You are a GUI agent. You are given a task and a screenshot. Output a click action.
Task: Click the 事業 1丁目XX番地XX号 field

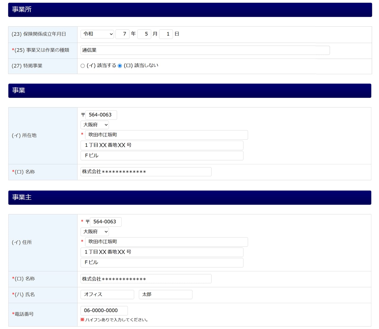pyautogui.click(x=162, y=145)
